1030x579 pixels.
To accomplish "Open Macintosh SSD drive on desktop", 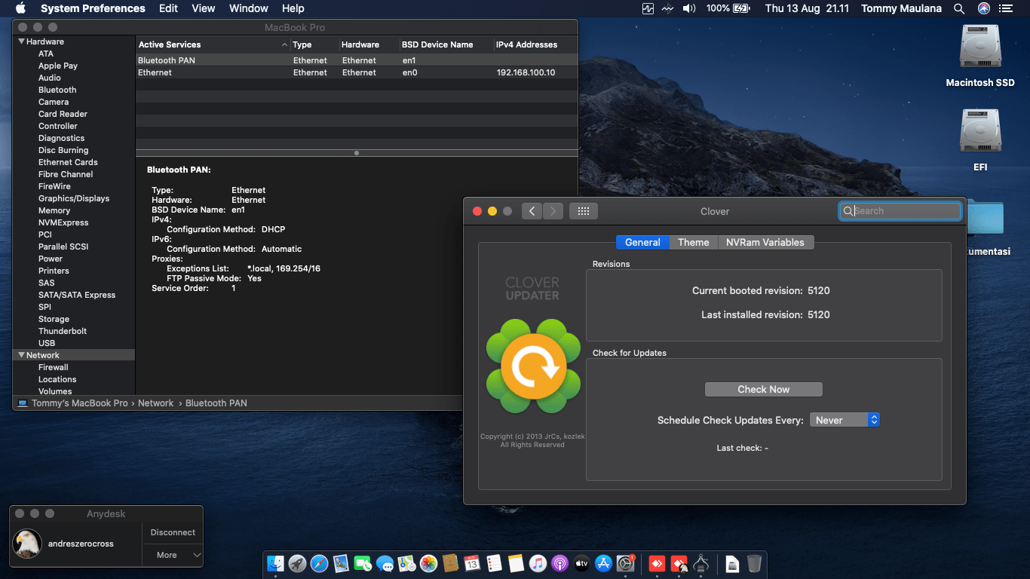I will tap(979, 47).
